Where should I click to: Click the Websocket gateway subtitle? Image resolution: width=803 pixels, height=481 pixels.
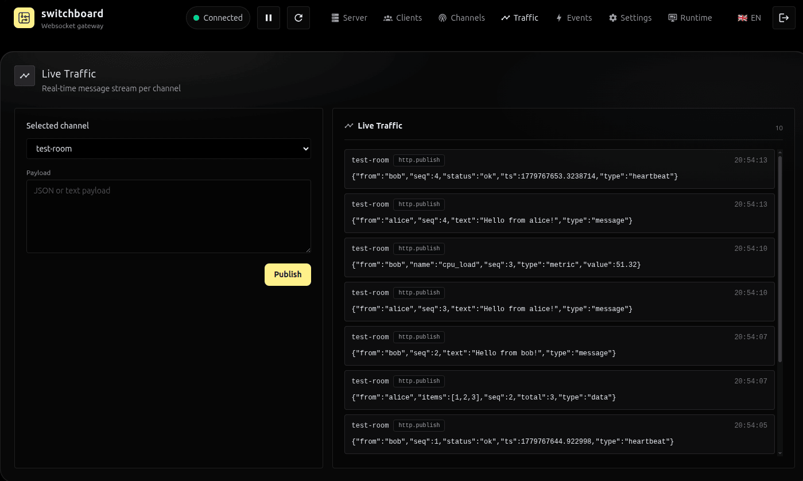72,26
